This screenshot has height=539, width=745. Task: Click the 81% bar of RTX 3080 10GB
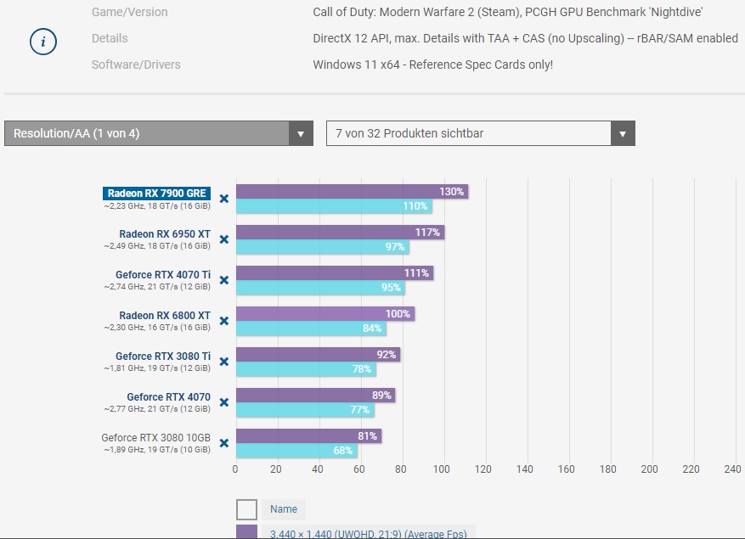(309, 436)
